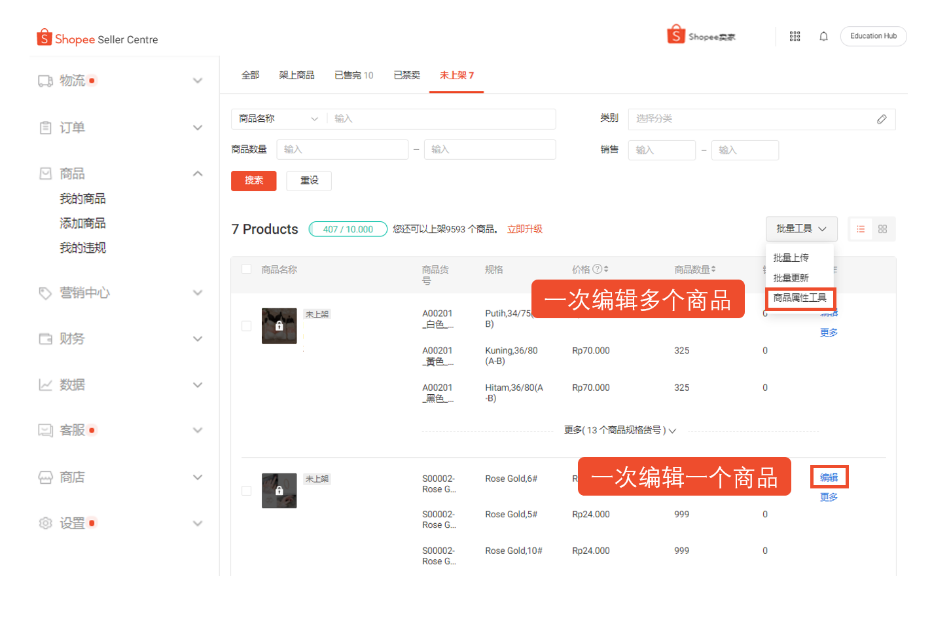Switch to grid view icon

click(x=882, y=229)
